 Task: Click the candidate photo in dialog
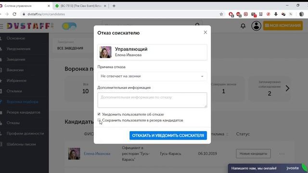click(105, 52)
